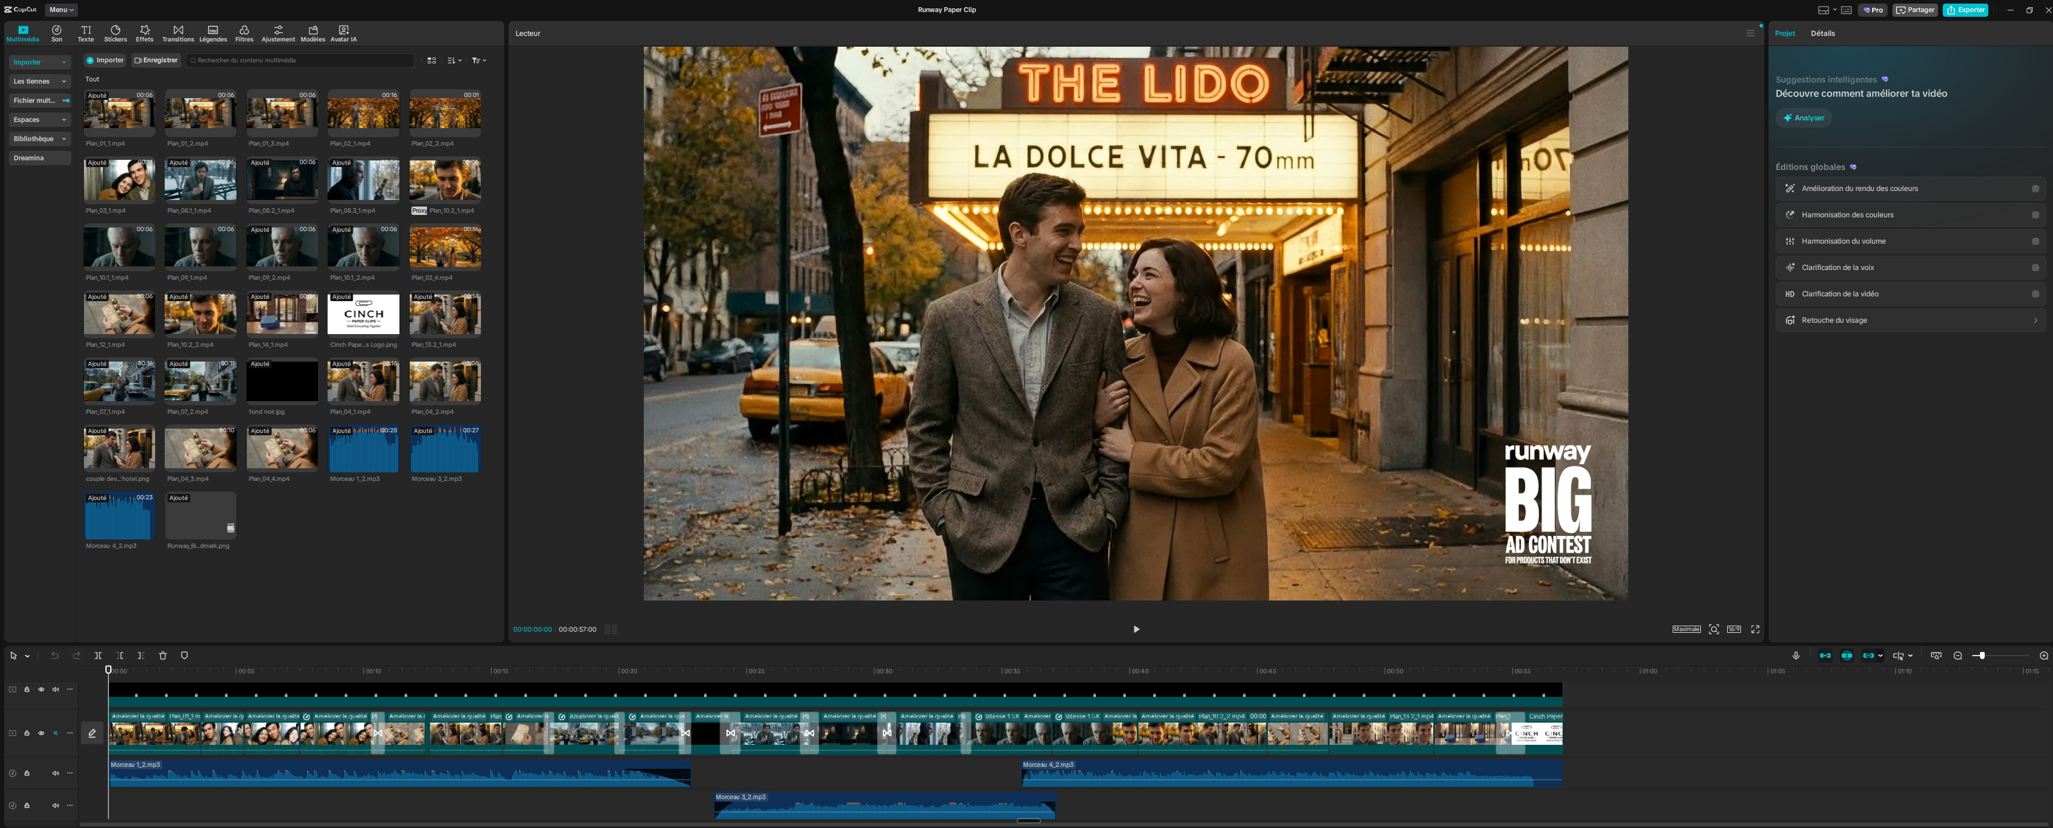Click the split clip tool
Viewport: 2053px width, 828px height.
[x=98, y=655]
